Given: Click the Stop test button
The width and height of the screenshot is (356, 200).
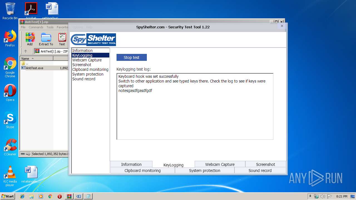Looking at the screenshot, I should click(x=132, y=57).
